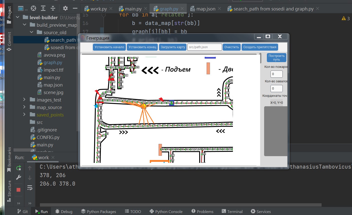Click the Кол-во пожаров number field
The height and width of the screenshot is (215, 352).
point(277,74)
